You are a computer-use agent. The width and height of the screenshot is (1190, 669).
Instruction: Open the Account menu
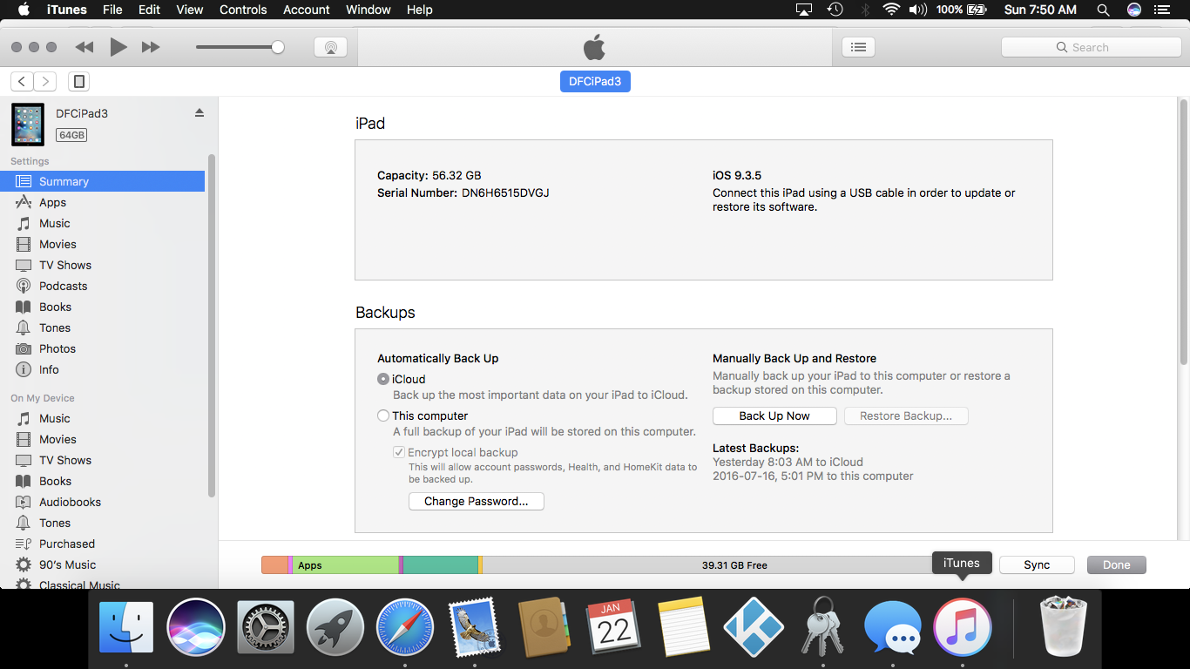(306, 10)
